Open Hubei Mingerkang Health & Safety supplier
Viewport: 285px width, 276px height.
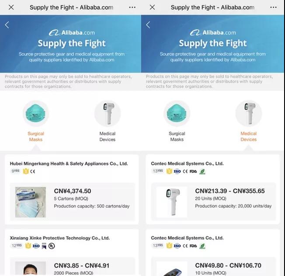click(x=69, y=164)
